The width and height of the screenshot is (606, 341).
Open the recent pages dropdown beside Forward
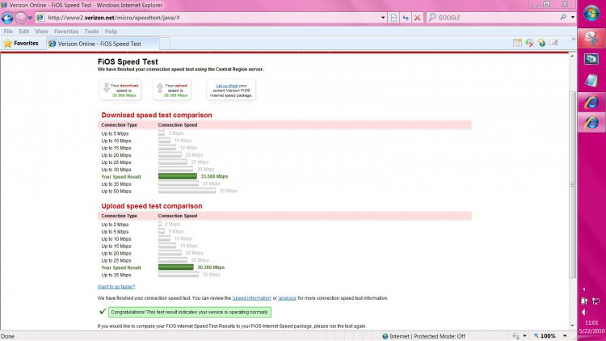[x=30, y=18]
